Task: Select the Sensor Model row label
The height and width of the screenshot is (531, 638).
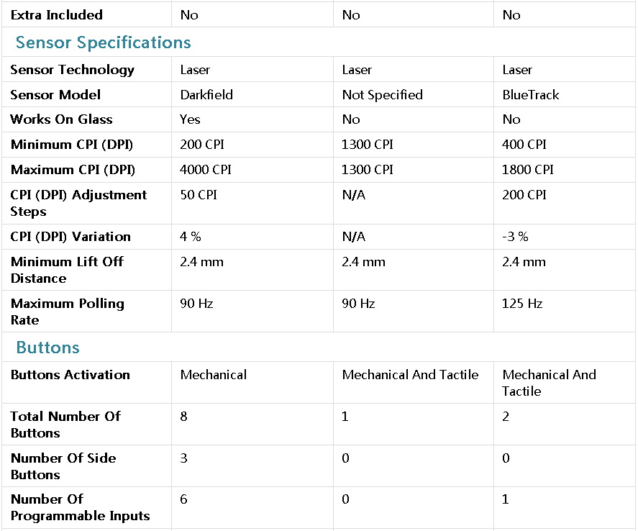Action: (55, 95)
